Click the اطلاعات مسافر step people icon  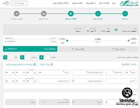pyautogui.click(x=71, y=14)
